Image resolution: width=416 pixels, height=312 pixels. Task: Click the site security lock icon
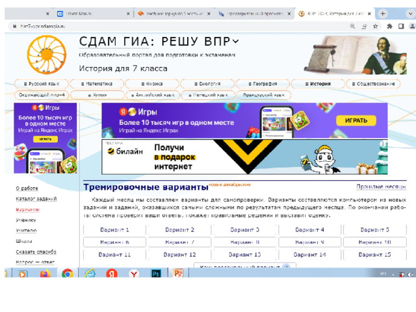click(x=14, y=26)
